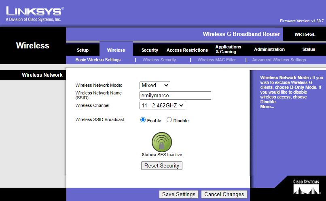Click the SSID field containing emilymarco
This screenshot has width=326, height=201.
175,95
